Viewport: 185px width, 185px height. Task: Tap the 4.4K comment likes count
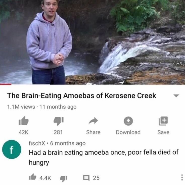point(45,178)
